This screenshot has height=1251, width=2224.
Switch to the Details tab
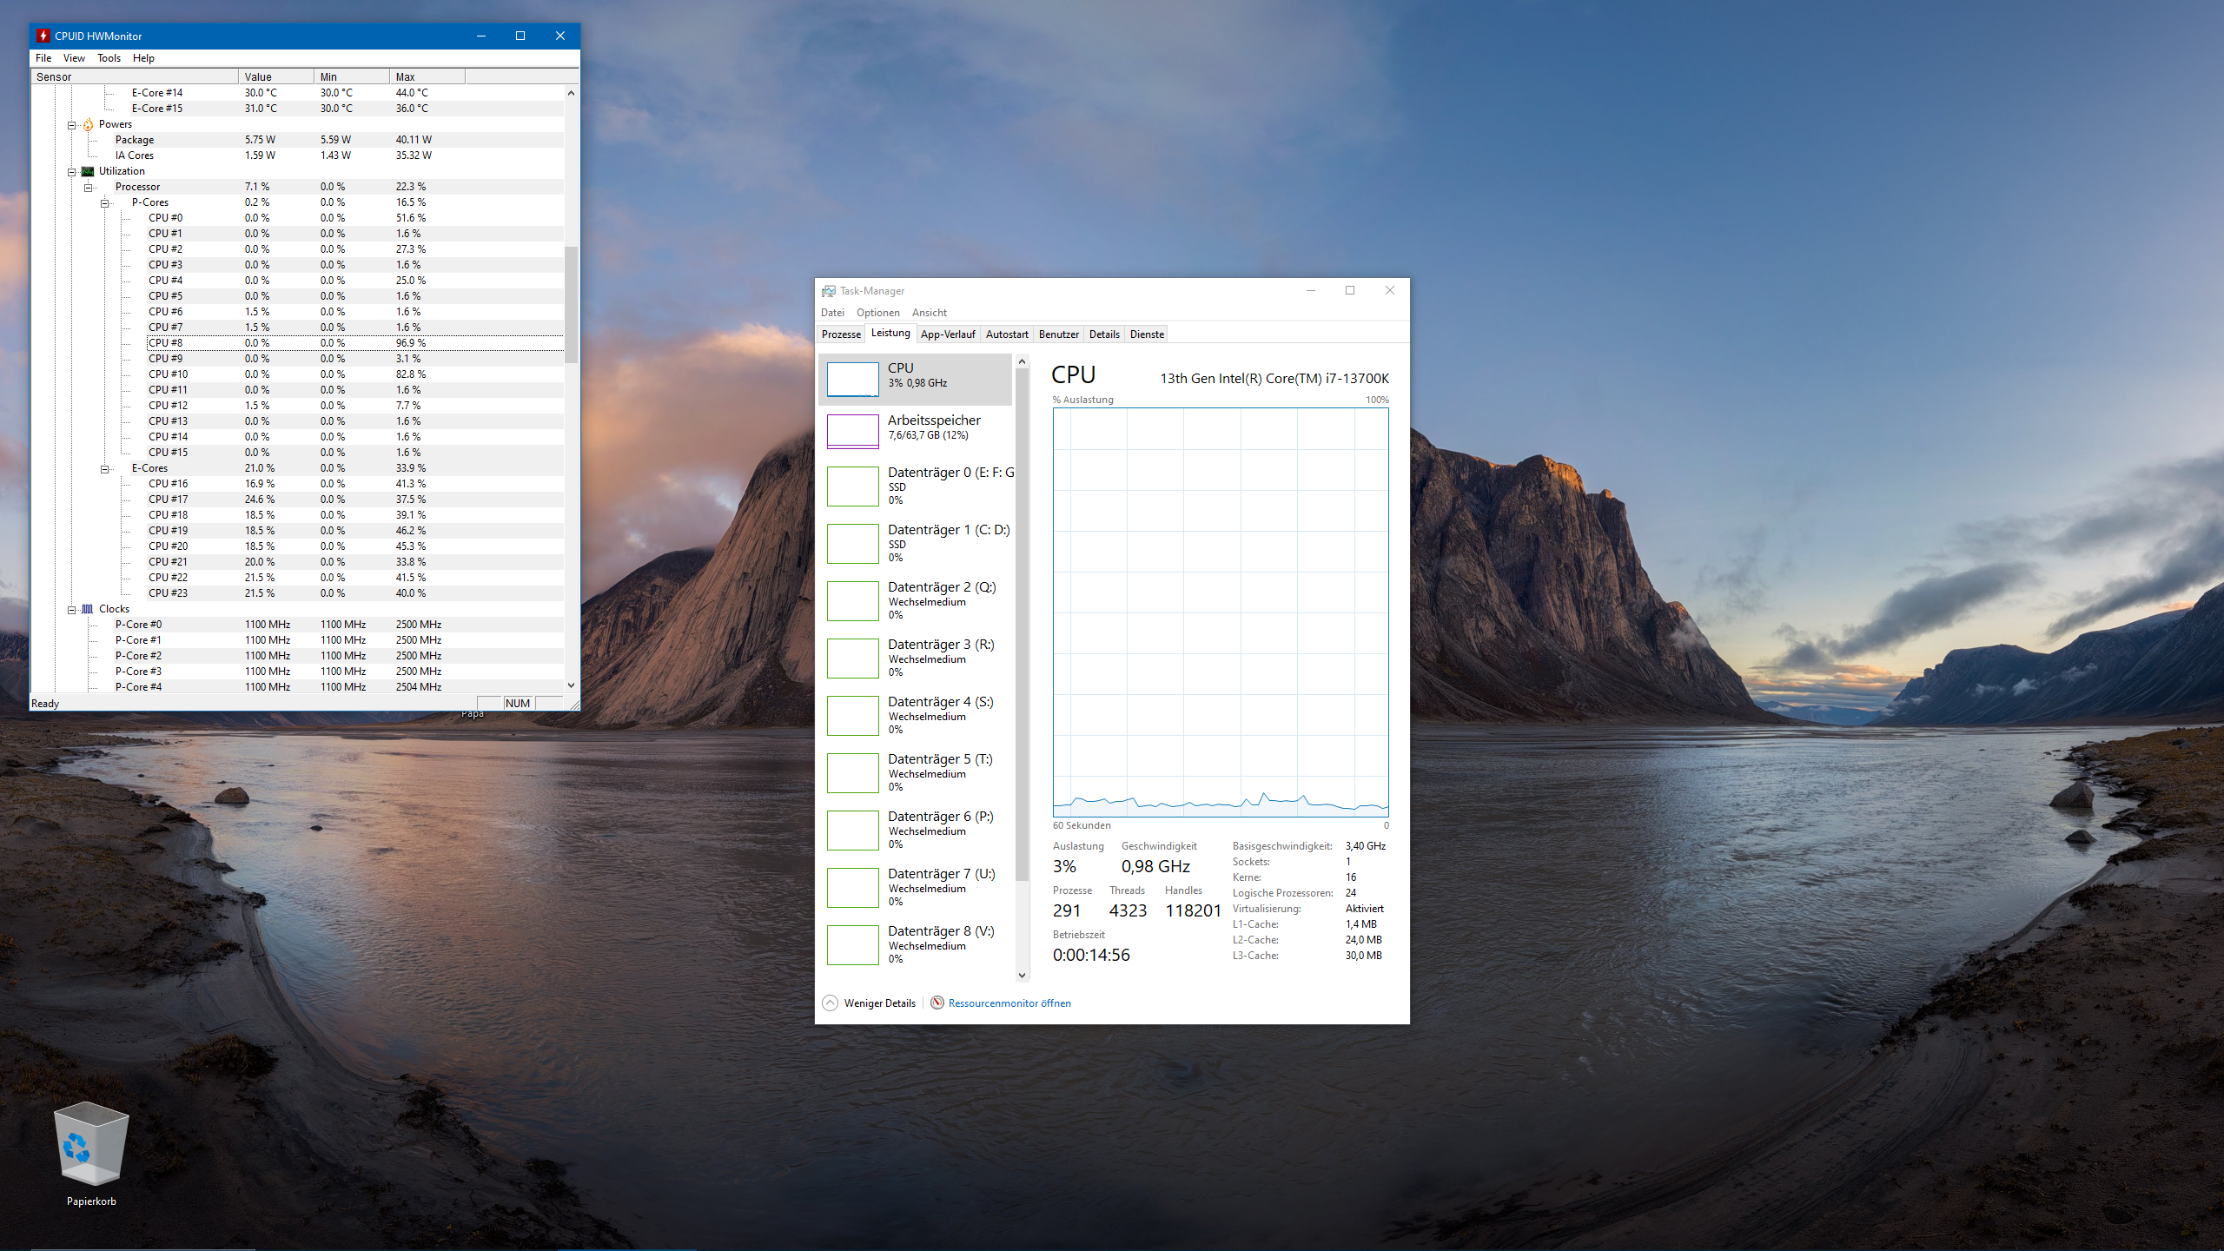click(1103, 334)
